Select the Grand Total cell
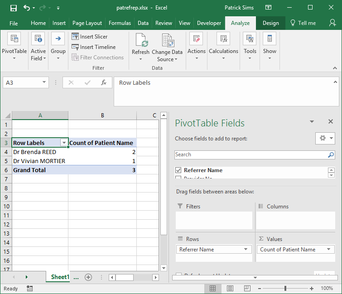Screen dimensions: 342x294 click(40, 170)
